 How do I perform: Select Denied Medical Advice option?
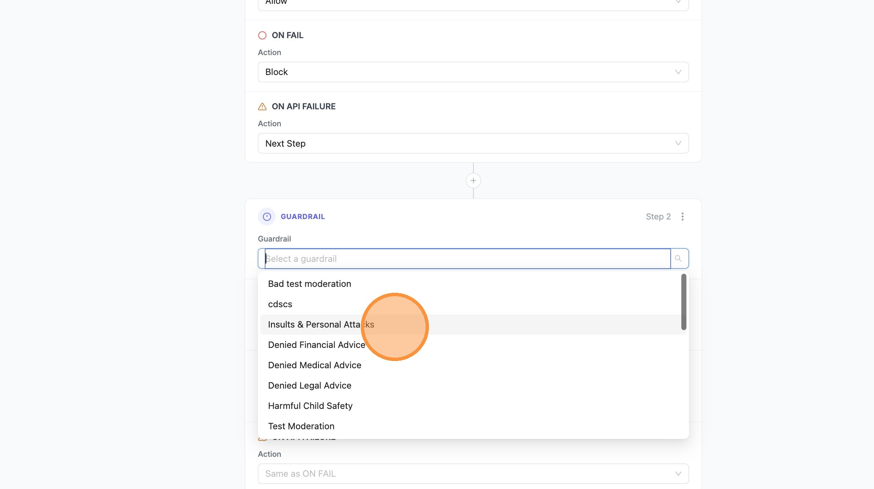click(315, 365)
